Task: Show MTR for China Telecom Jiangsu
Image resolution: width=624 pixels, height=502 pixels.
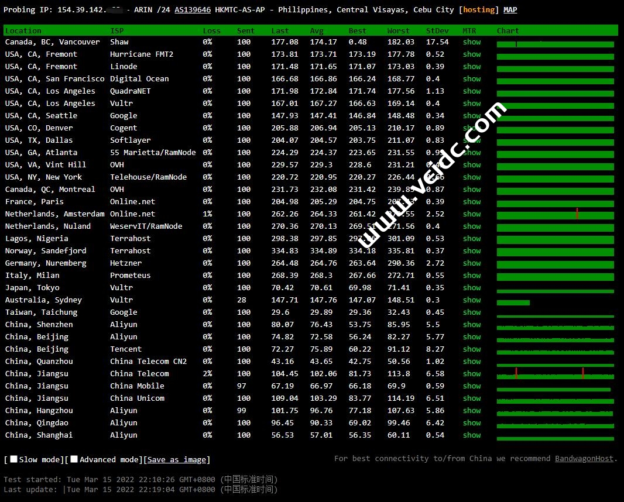Action: [472, 373]
